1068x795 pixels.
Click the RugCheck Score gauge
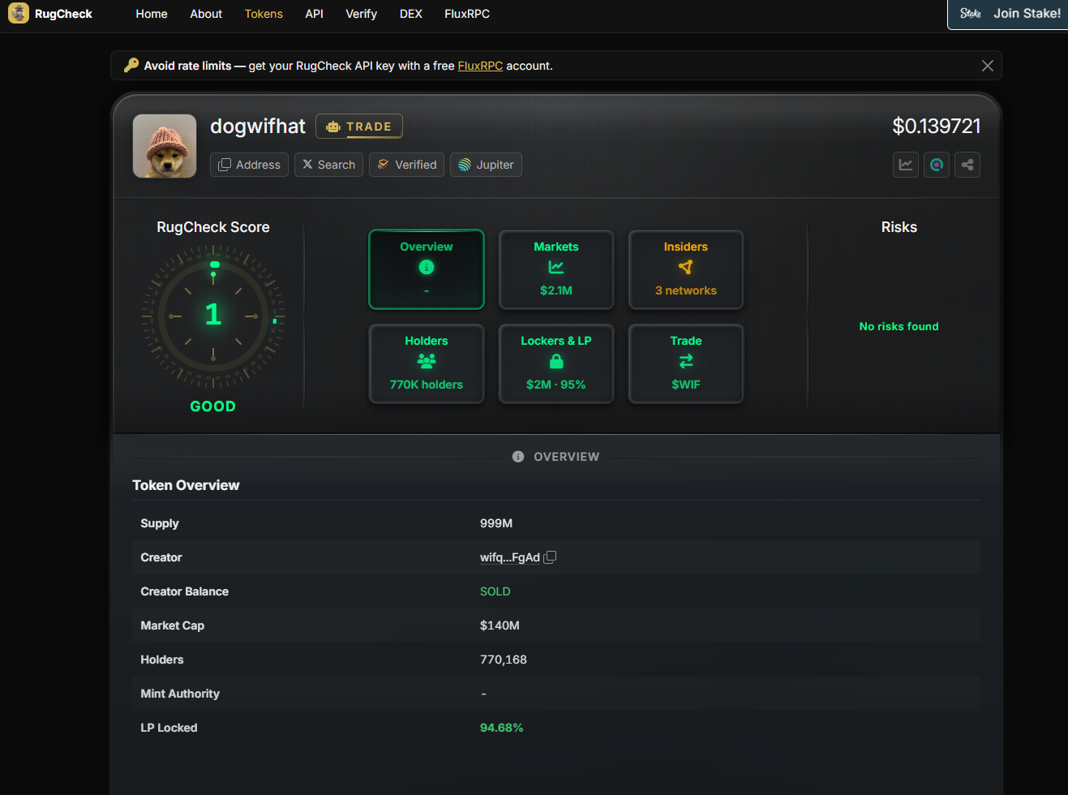click(x=213, y=316)
